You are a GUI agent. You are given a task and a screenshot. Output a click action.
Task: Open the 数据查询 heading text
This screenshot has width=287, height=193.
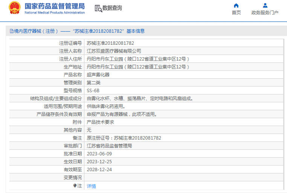click(112, 8)
